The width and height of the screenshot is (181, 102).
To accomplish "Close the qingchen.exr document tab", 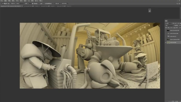I will coord(22,6).
